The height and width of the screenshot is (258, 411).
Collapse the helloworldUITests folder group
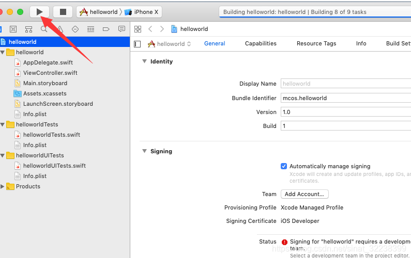click(x=3, y=155)
